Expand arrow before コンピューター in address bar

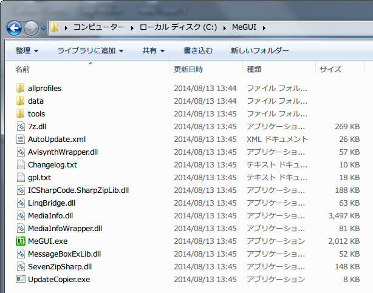point(66,28)
